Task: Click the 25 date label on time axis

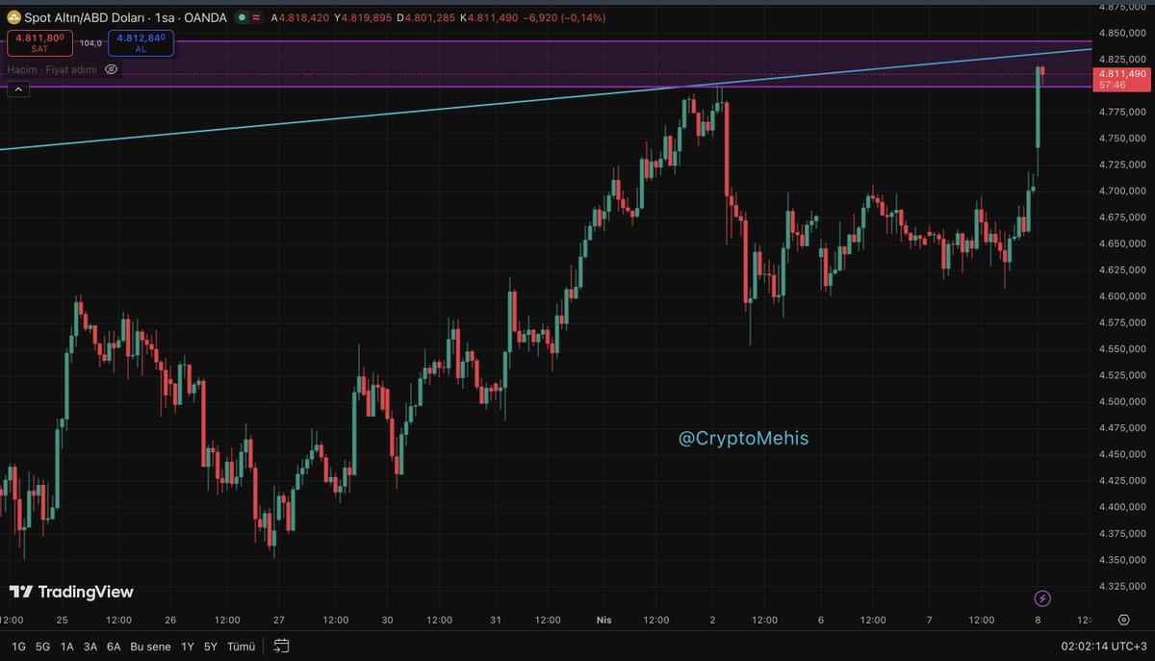Action: (63, 620)
